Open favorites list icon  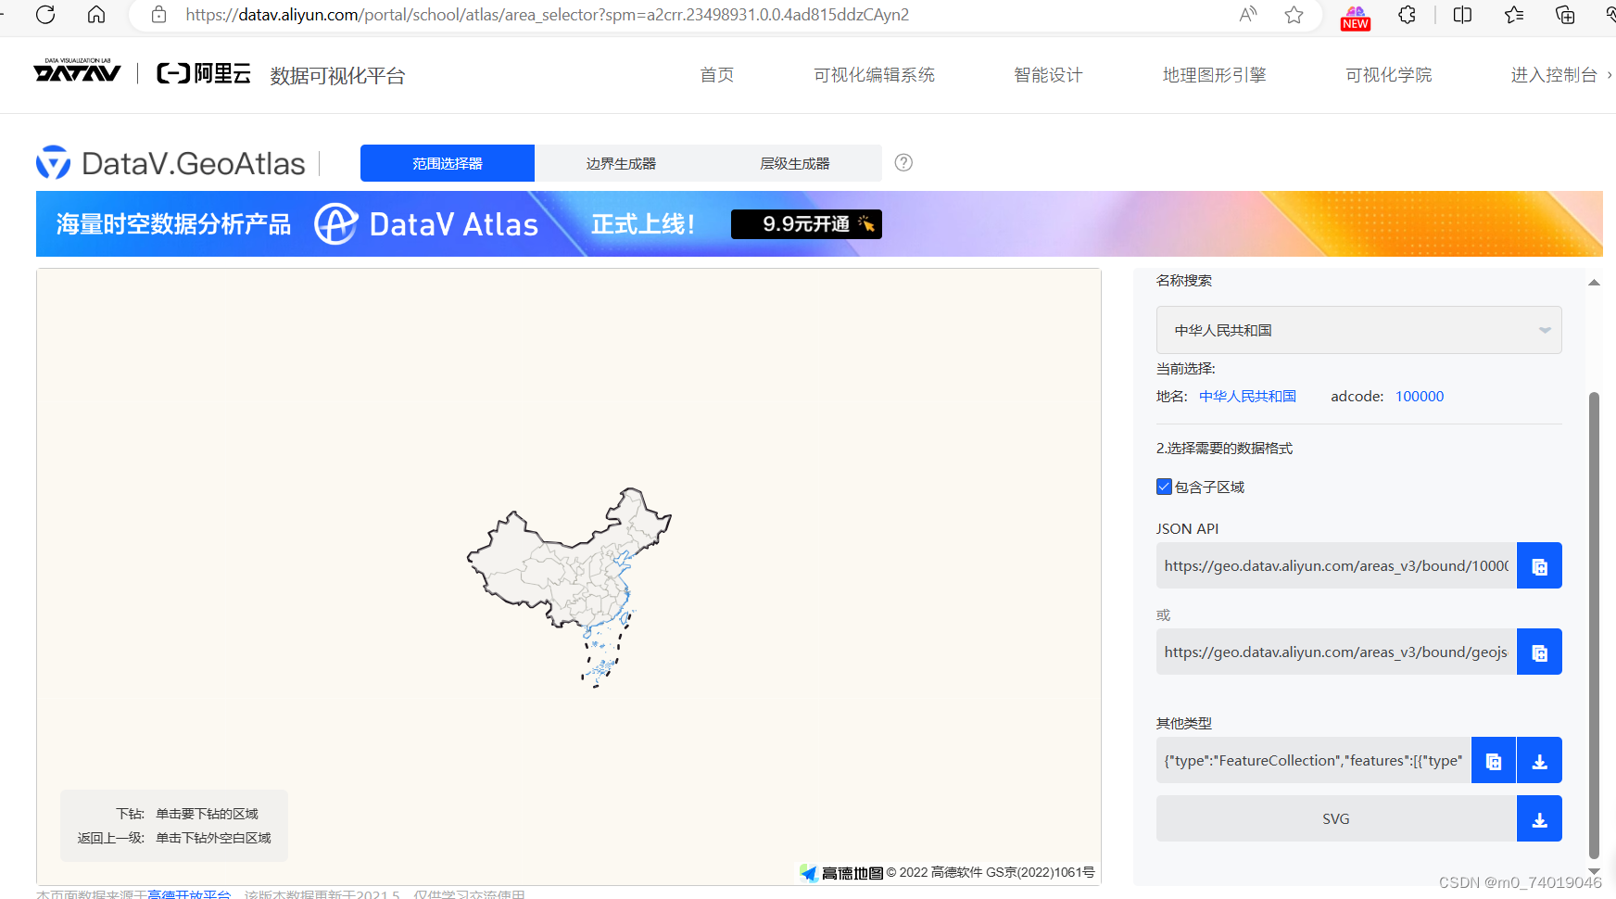1514,15
